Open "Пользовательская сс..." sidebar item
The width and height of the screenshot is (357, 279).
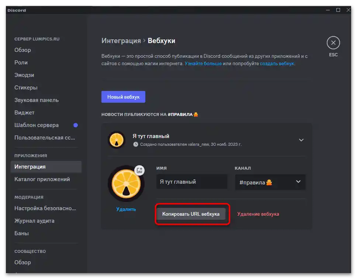[x=45, y=137]
